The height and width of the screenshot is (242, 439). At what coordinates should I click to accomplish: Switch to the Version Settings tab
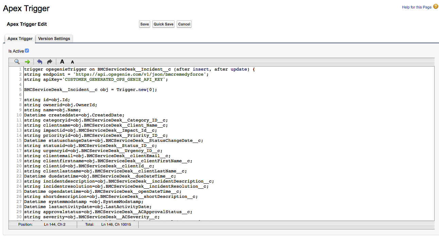[x=54, y=39]
